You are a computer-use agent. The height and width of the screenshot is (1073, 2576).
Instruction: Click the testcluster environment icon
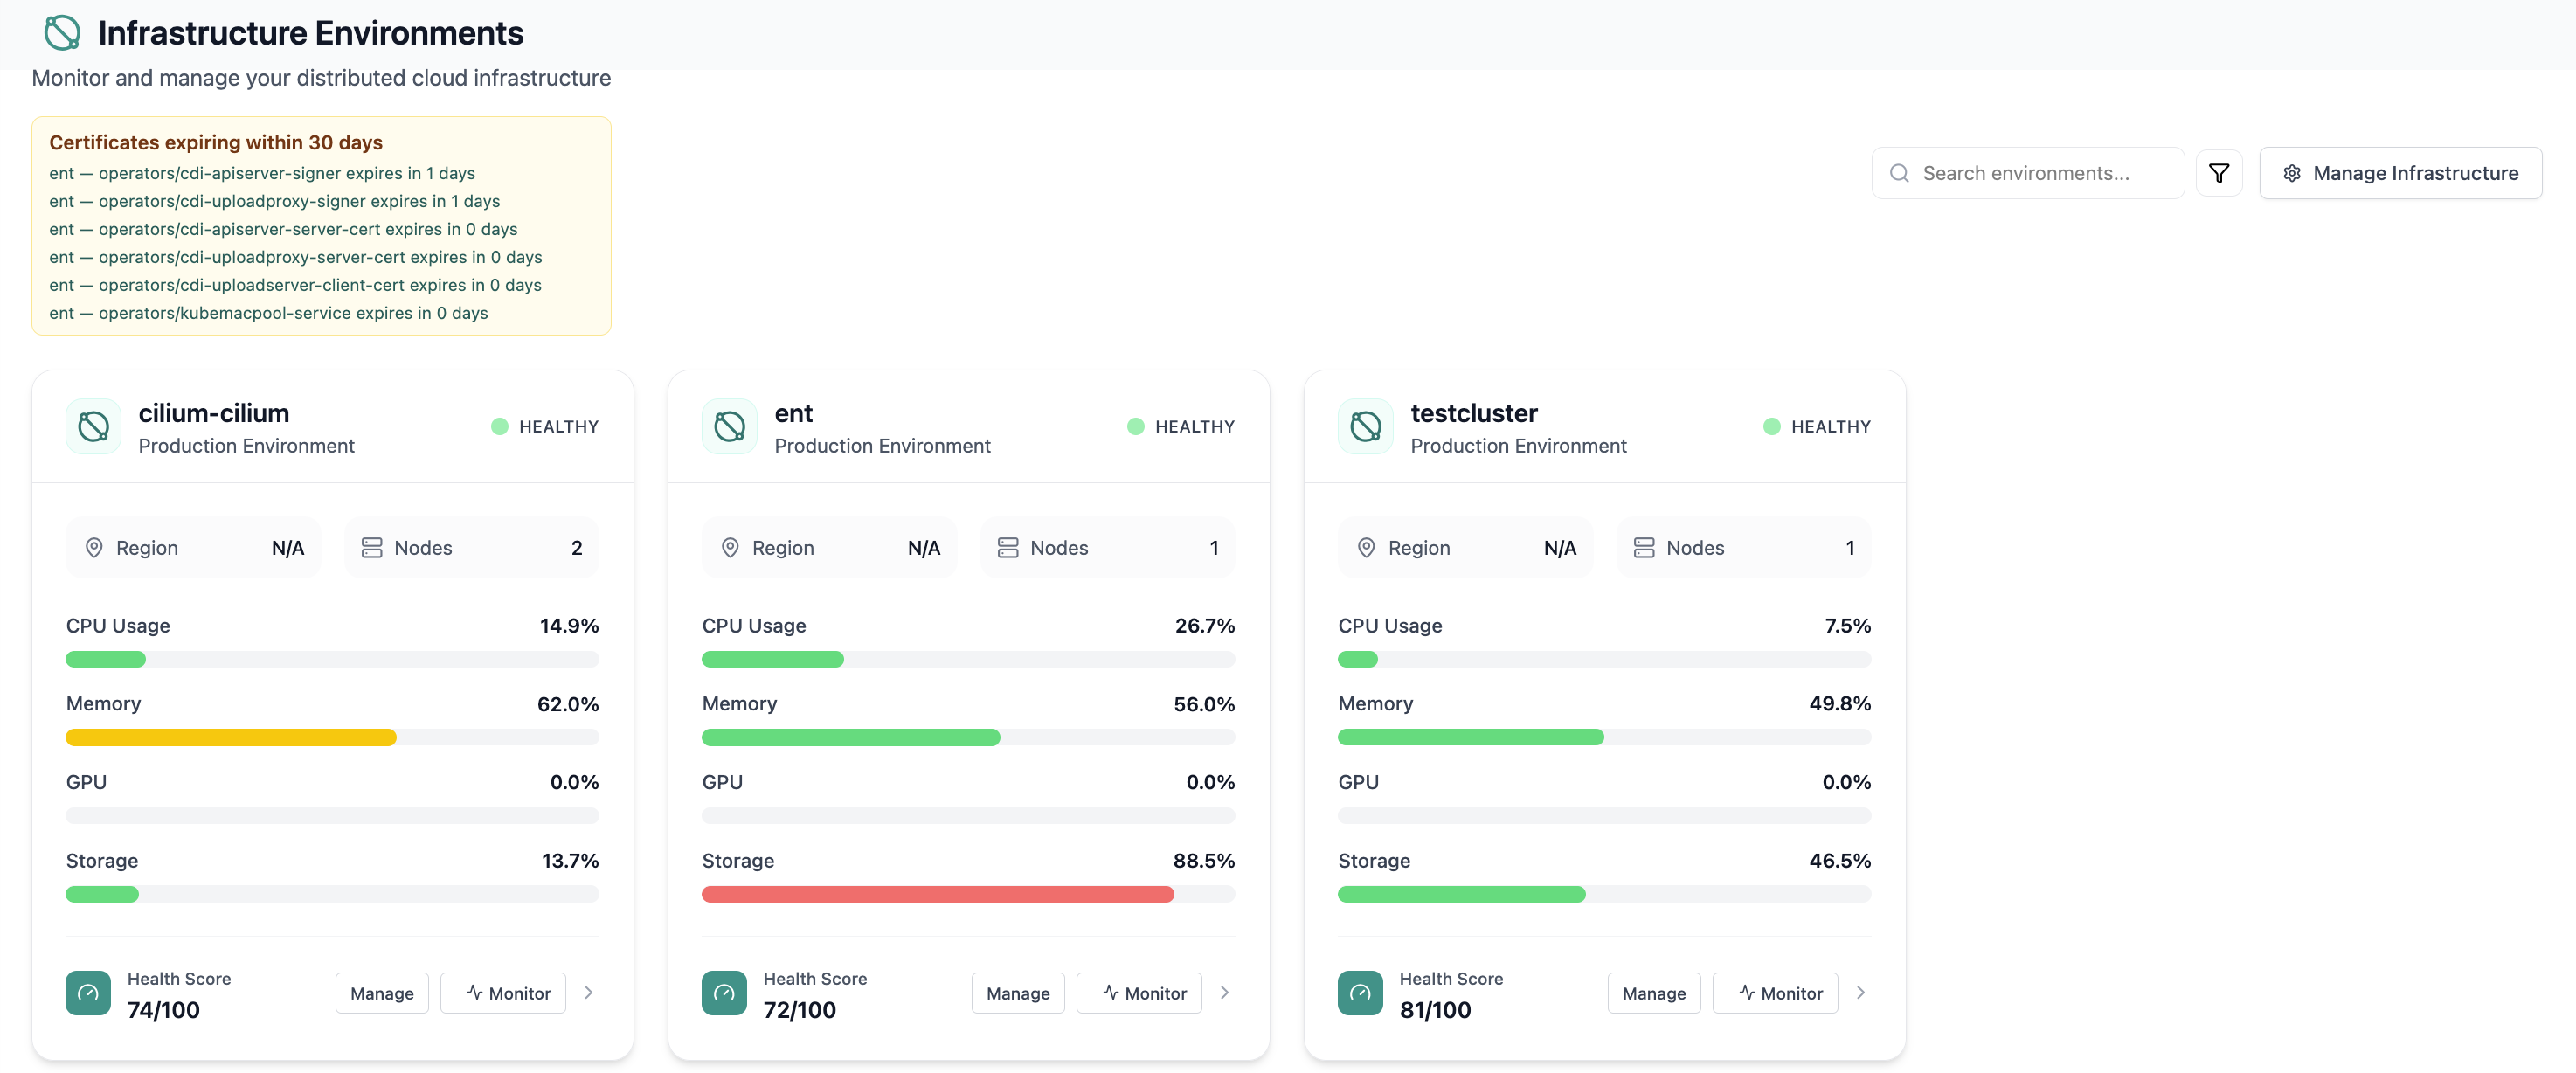click(x=1366, y=427)
